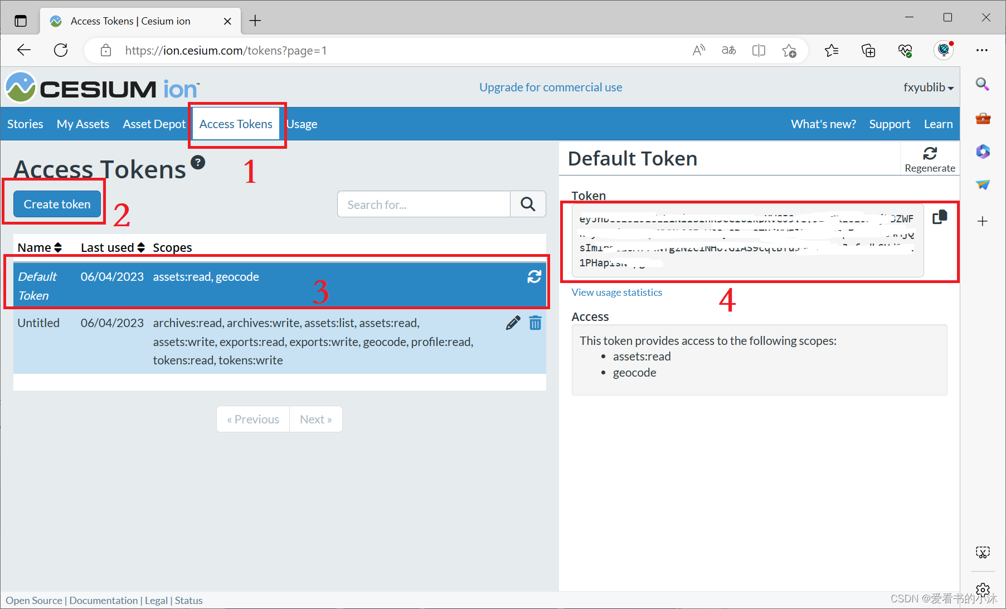
Task: Open the Stories tab
Action: click(25, 124)
